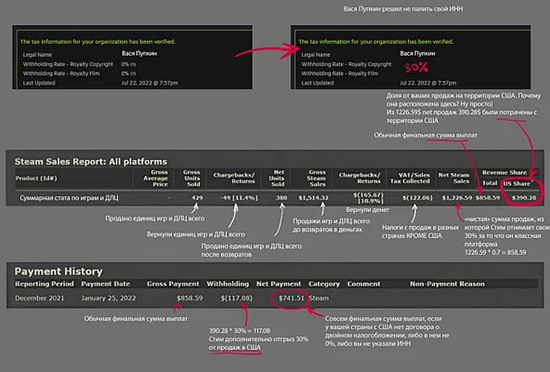The width and height of the screenshot is (550, 372).
Task: Click the Net Steam Sales header
Action: pyautogui.click(x=454, y=178)
